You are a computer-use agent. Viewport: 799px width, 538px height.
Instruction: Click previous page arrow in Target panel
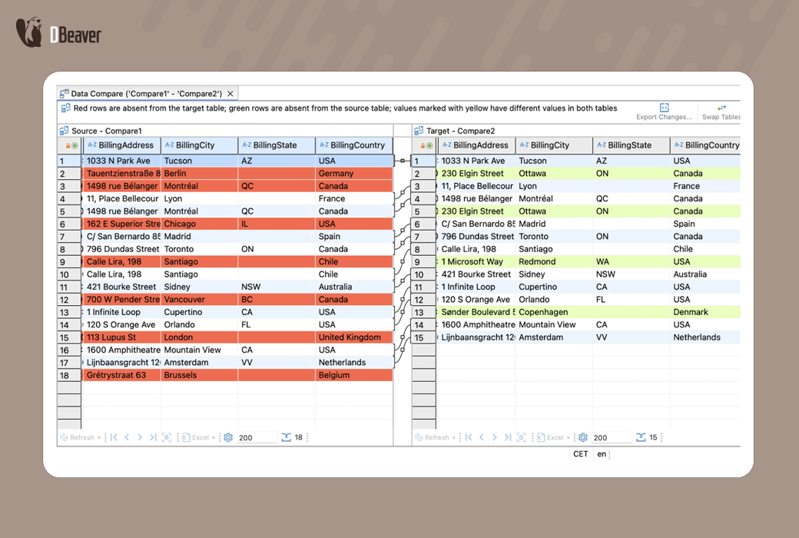(482, 437)
